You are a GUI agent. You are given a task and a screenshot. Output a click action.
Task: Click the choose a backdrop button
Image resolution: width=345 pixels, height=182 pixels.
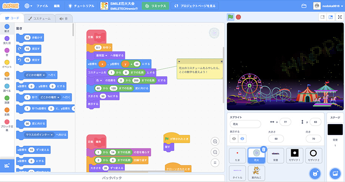pos(335,174)
